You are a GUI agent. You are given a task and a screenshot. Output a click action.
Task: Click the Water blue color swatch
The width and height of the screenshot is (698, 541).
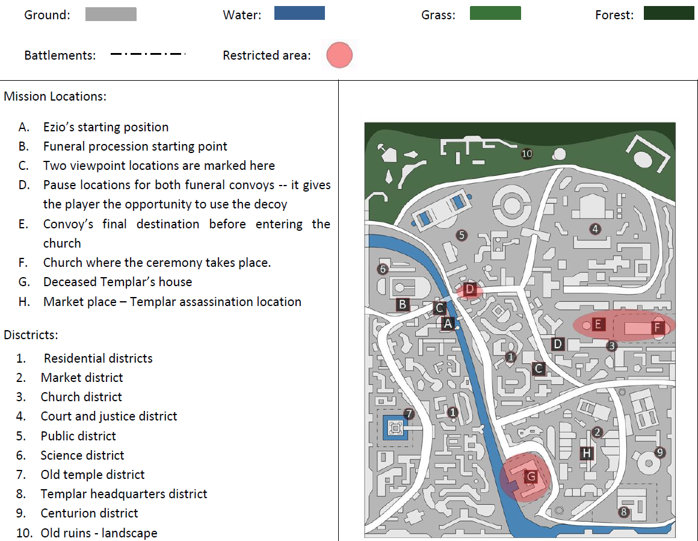pyautogui.click(x=300, y=13)
